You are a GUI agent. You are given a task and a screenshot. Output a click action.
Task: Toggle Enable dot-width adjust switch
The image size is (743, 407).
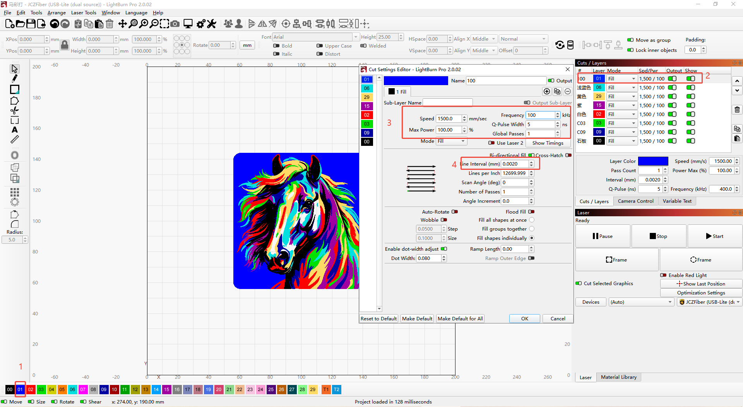click(444, 249)
